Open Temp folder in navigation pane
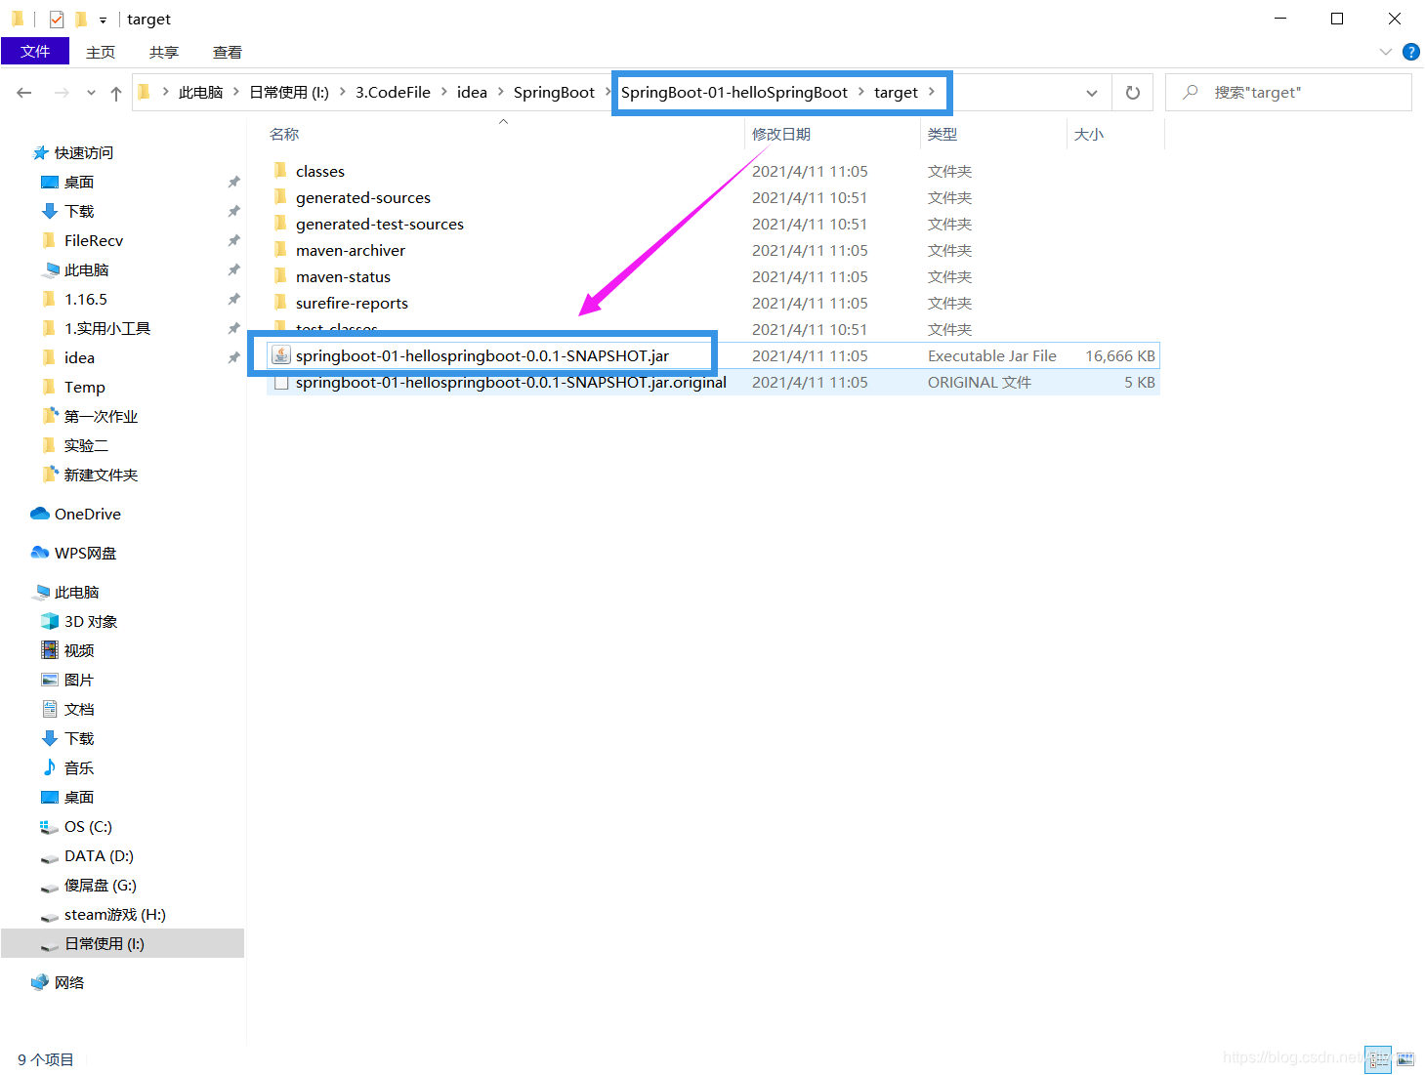This screenshot has width=1425, height=1075. coord(85,388)
